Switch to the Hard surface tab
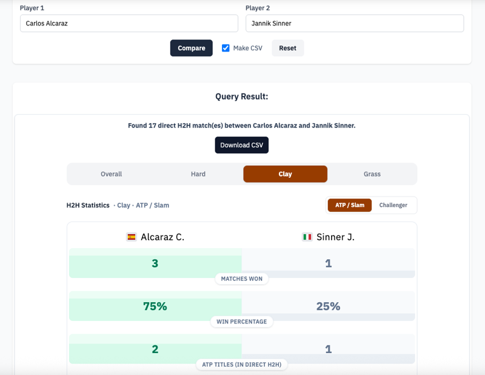 198,174
